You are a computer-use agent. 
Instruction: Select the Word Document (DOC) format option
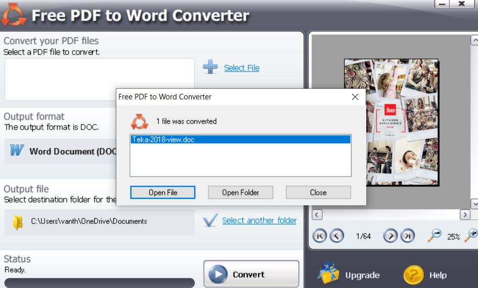click(61, 151)
